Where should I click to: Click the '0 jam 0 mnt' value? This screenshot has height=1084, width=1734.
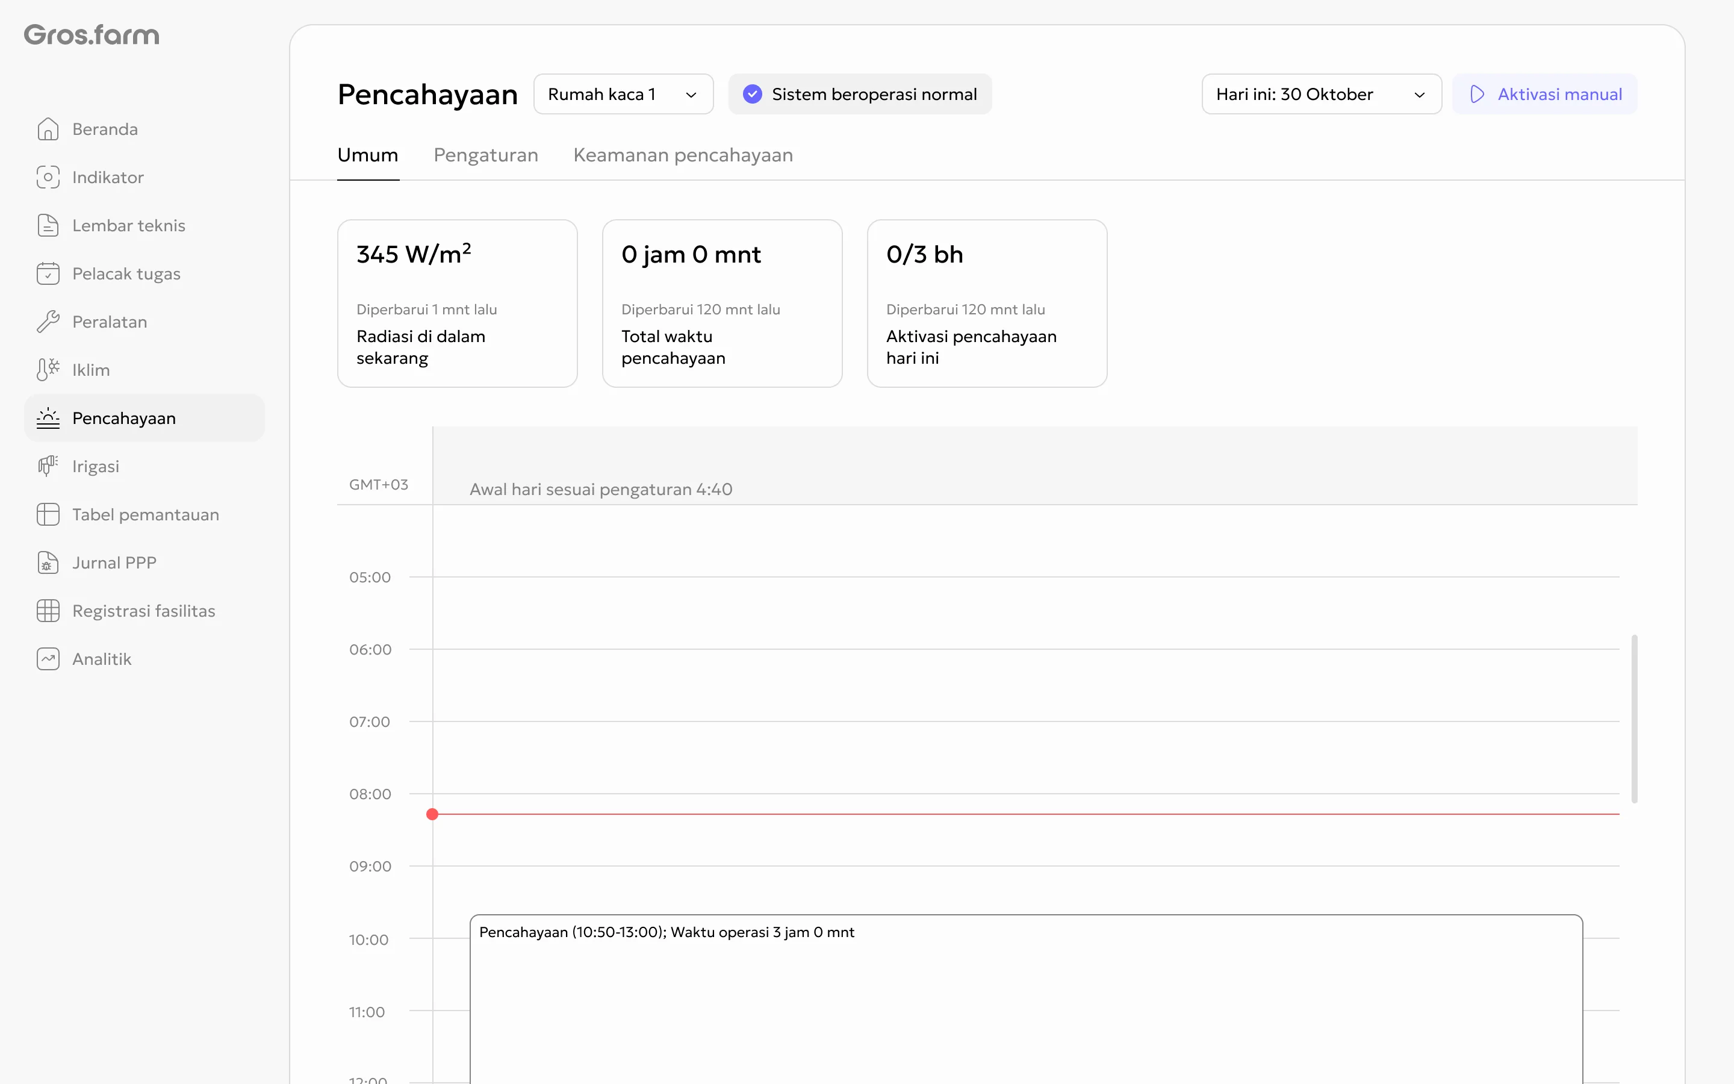(691, 255)
